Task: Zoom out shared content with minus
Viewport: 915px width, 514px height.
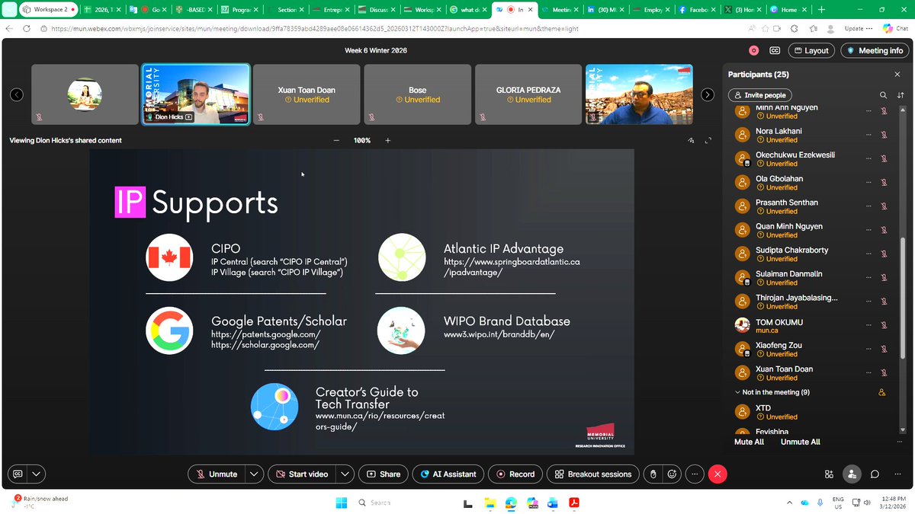Action: pos(336,140)
